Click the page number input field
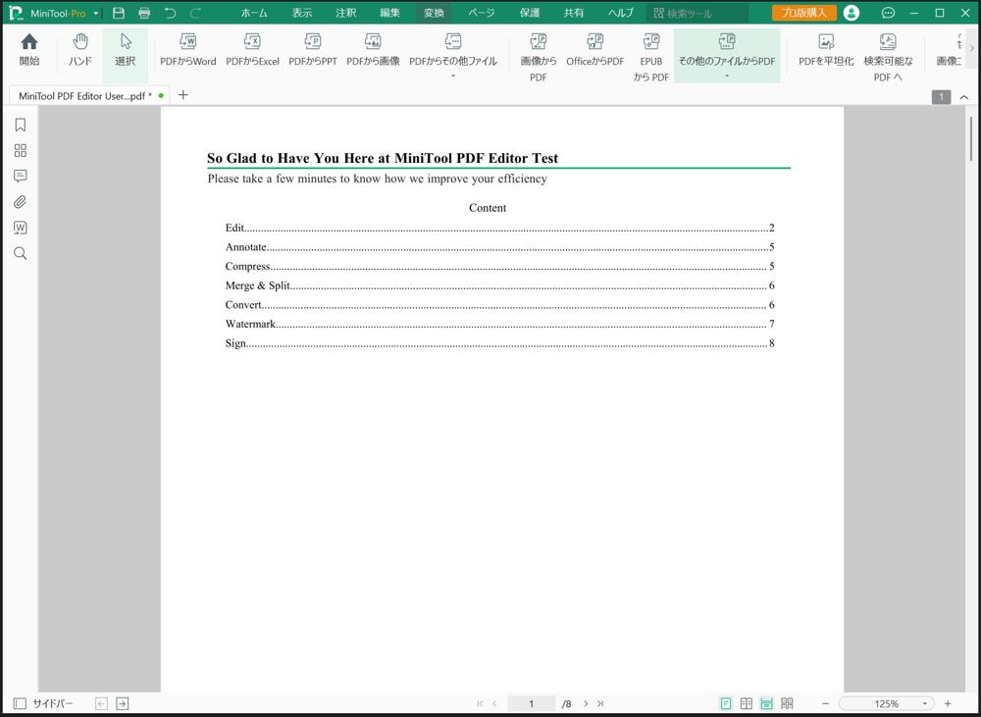Screen dimensions: 981x717 point(531,703)
